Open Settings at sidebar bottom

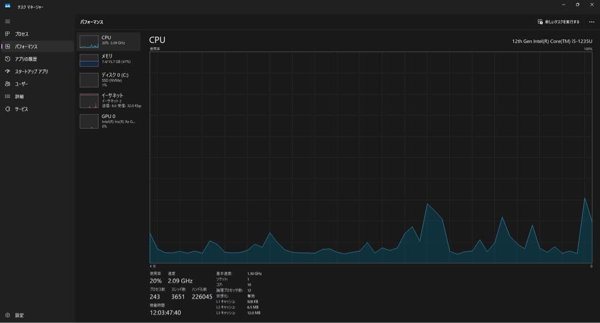[8, 315]
